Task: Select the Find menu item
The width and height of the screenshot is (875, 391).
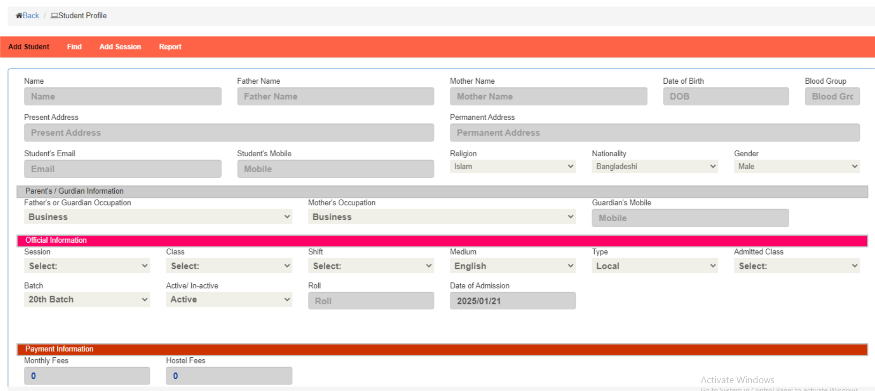Action: click(74, 47)
